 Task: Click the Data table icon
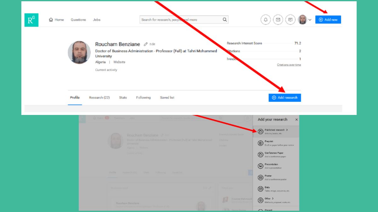[260, 189]
